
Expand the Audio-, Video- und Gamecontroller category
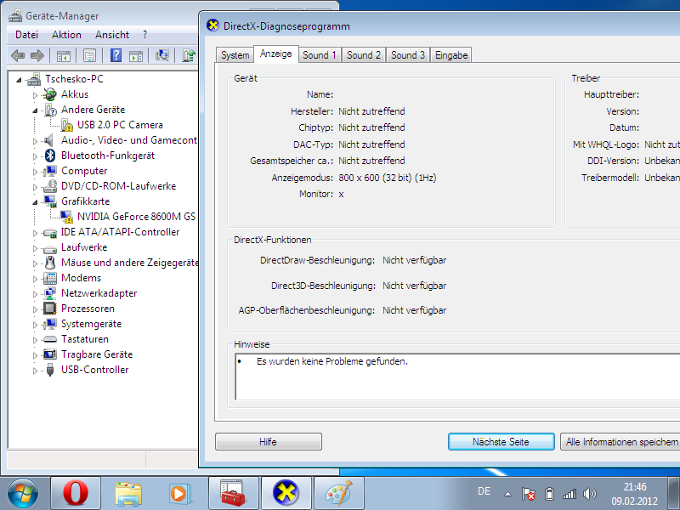coord(35,141)
